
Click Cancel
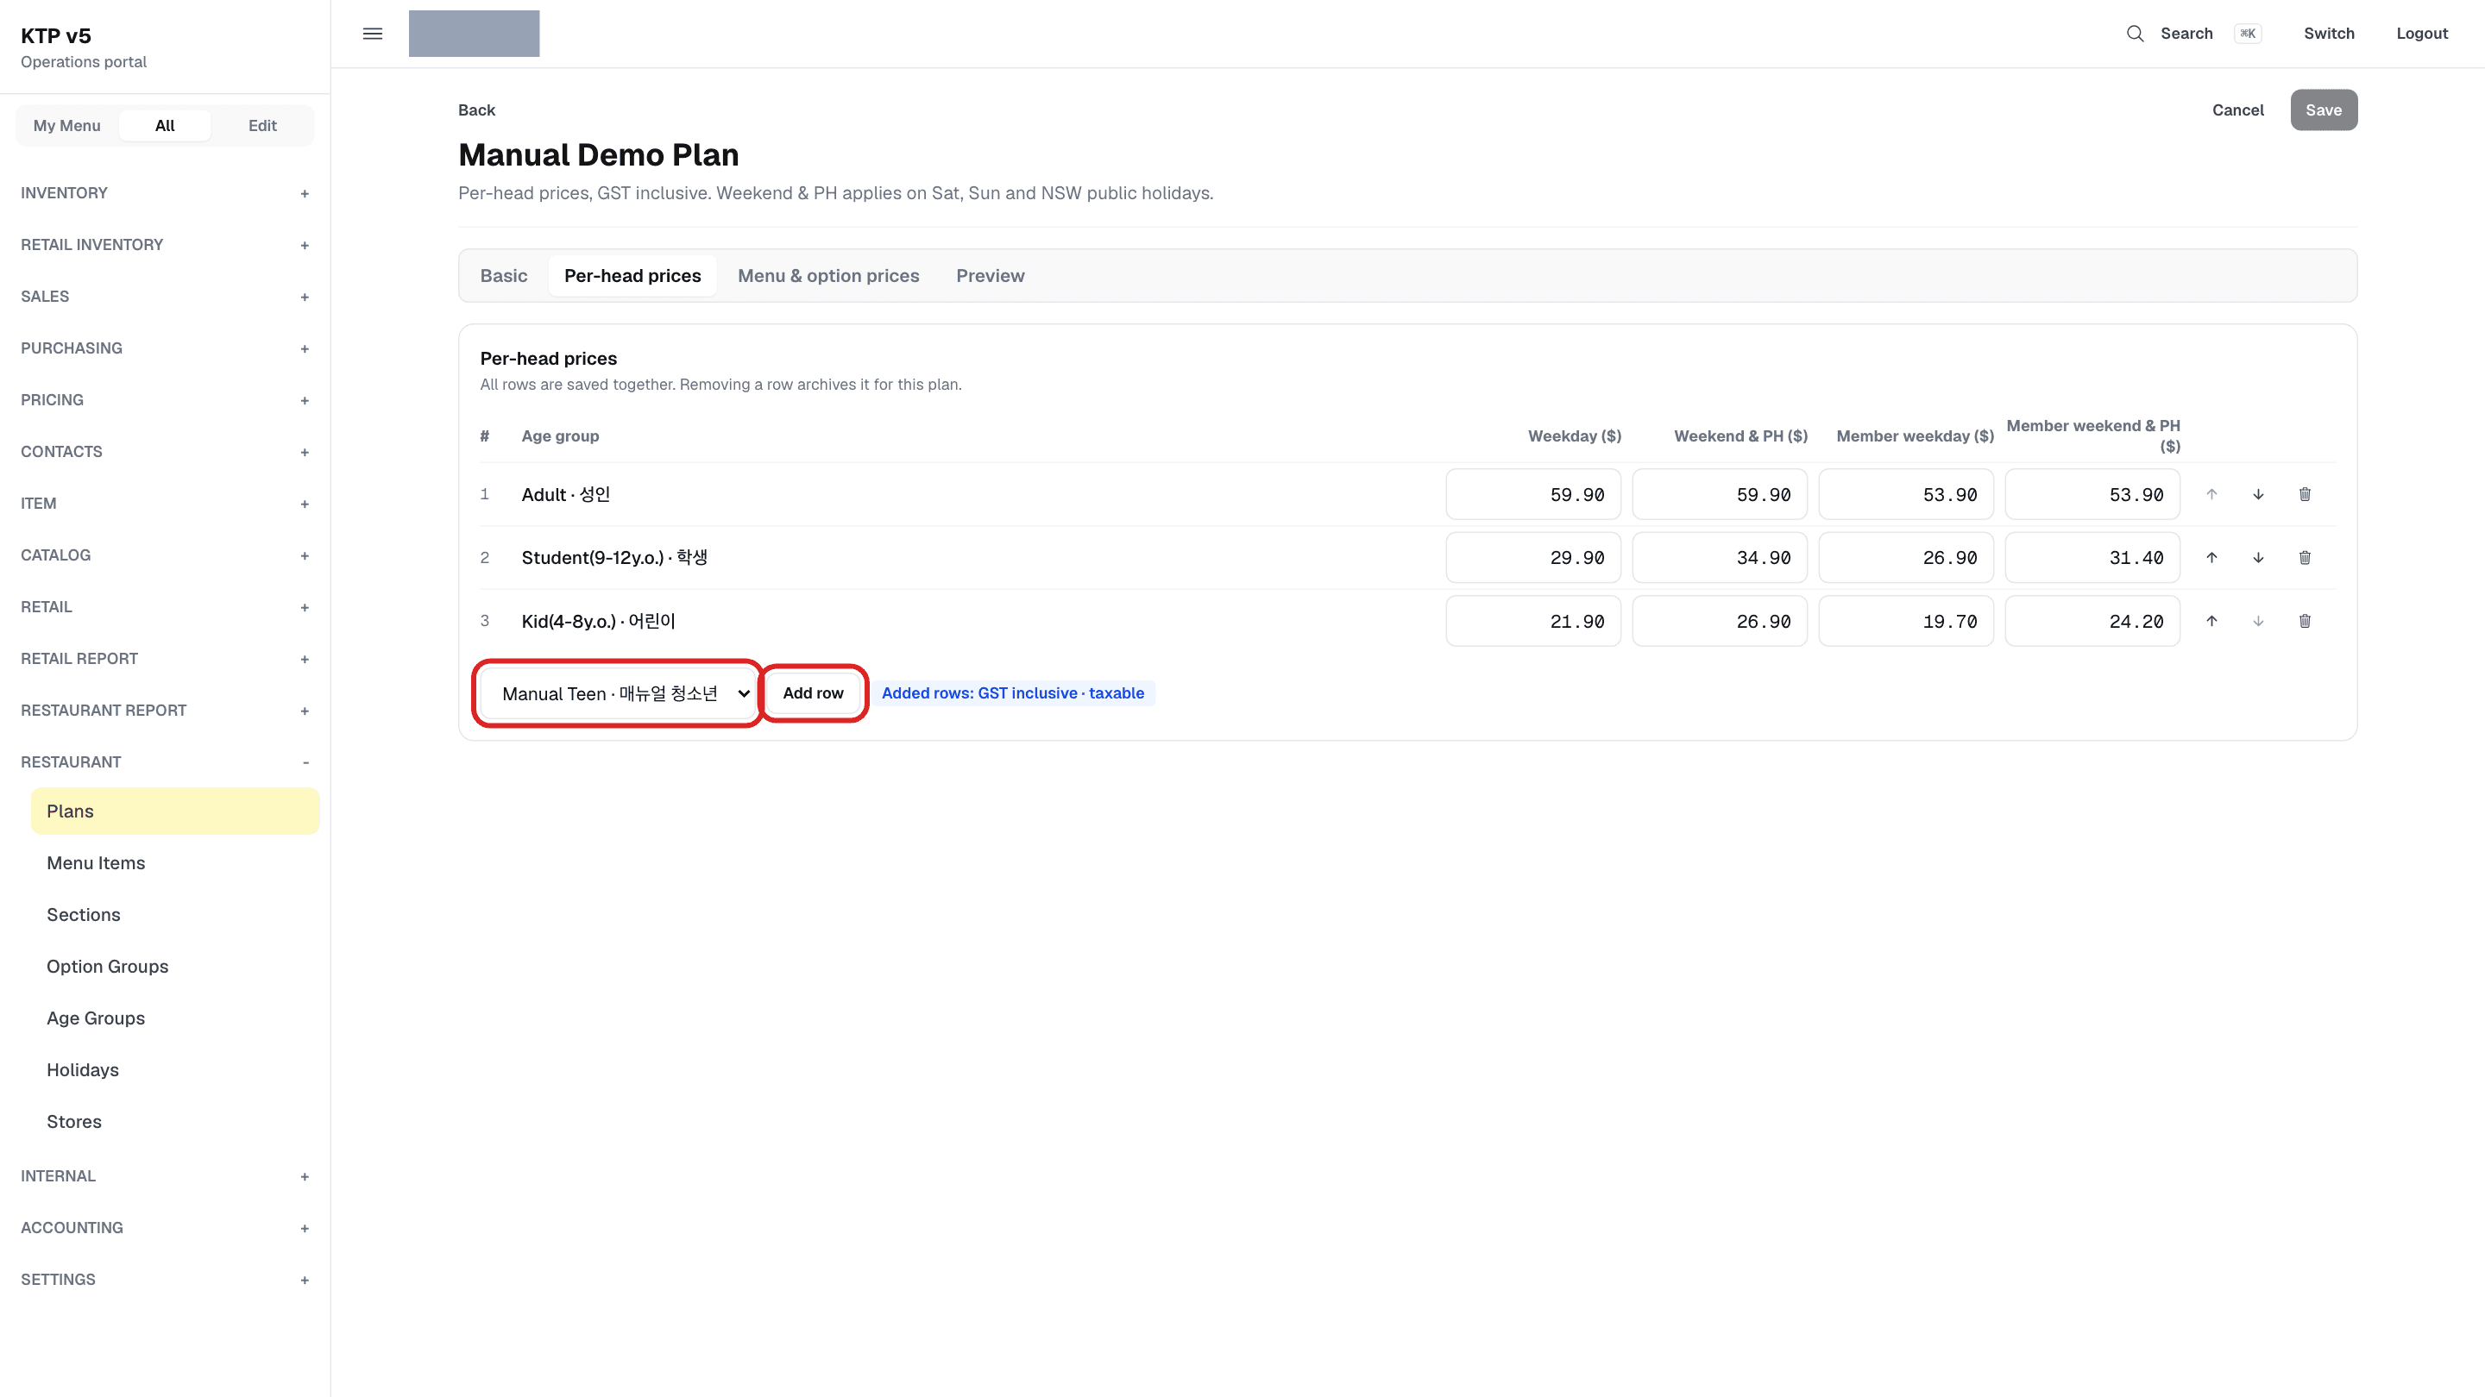click(x=2237, y=110)
